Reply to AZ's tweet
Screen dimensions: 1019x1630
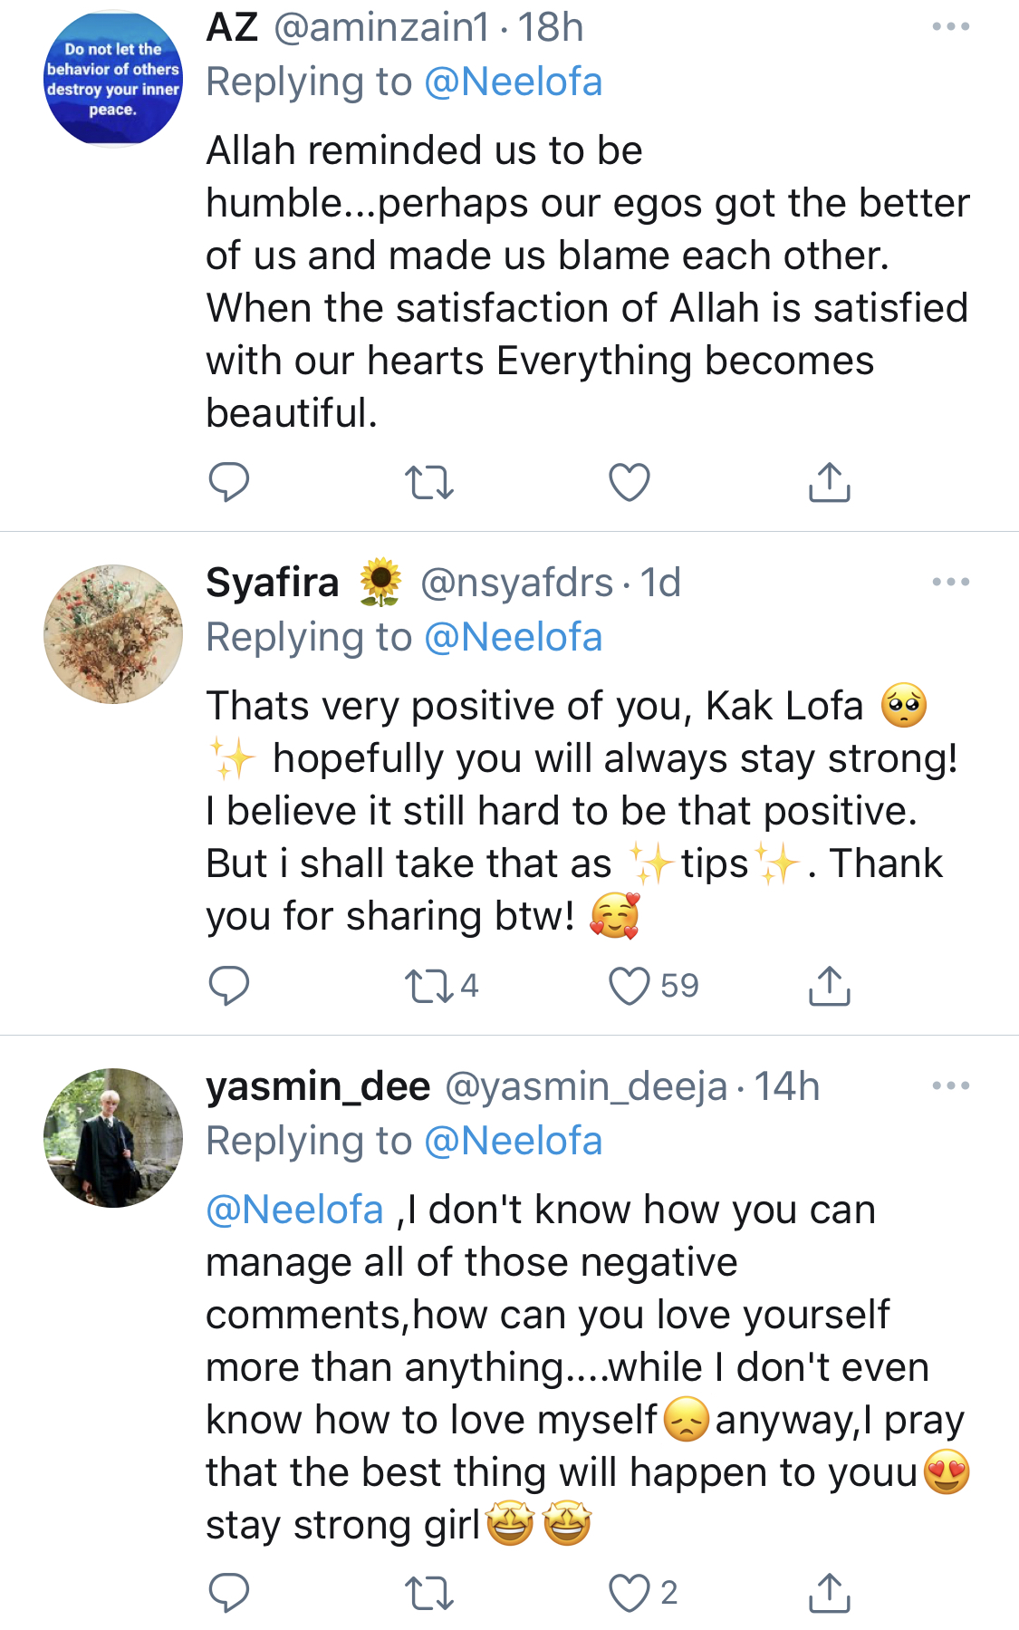[x=228, y=482]
